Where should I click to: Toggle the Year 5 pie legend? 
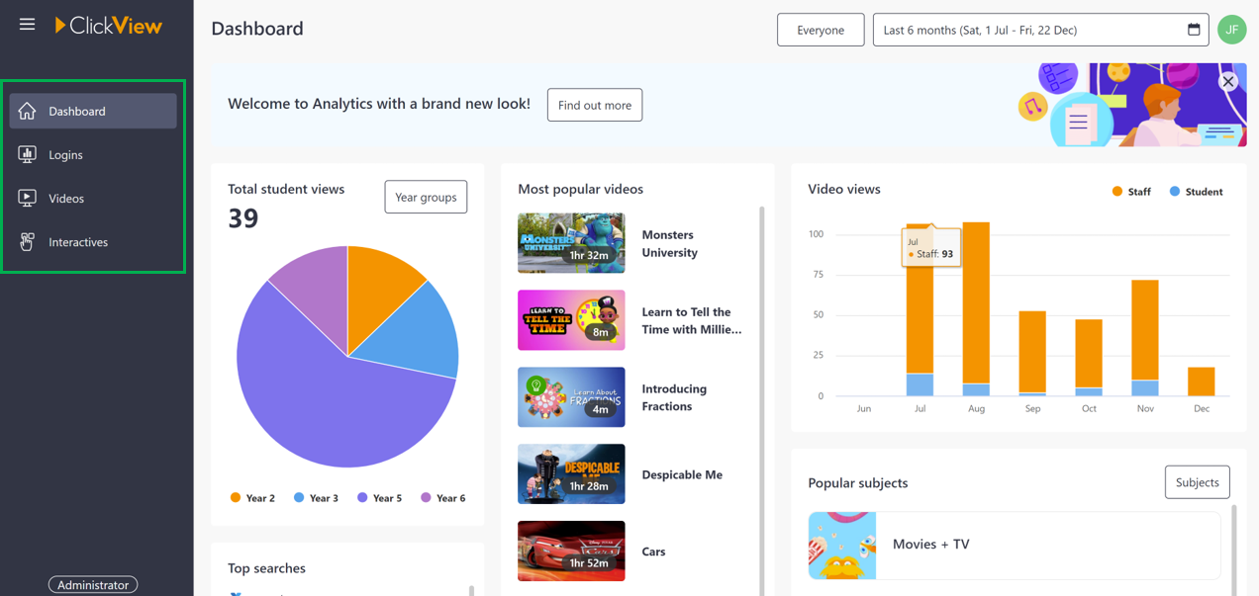[x=379, y=498]
